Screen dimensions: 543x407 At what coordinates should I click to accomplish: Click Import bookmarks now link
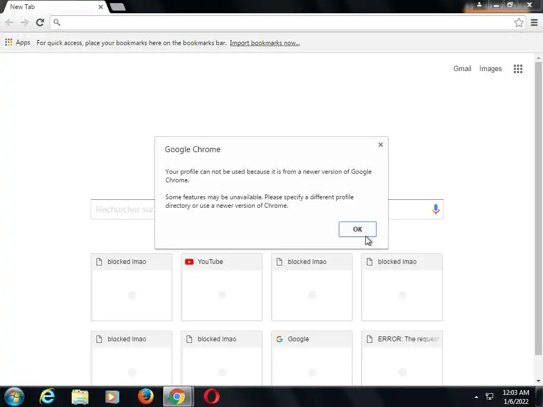265,43
